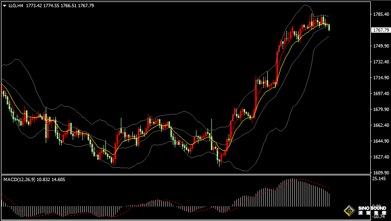391x221 pixels.
Task: Click the -10.74 MACD scale value
Action: pos(379,217)
